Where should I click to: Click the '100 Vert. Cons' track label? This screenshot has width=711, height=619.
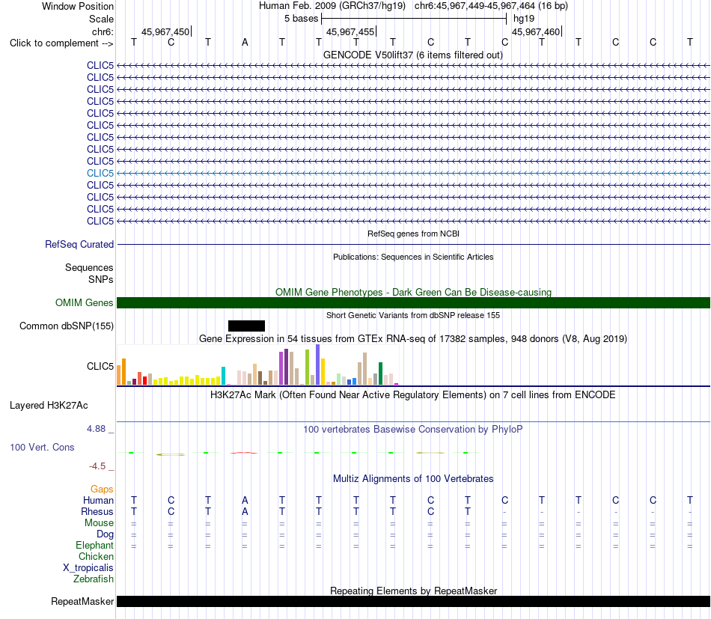pyautogui.click(x=42, y=447)
